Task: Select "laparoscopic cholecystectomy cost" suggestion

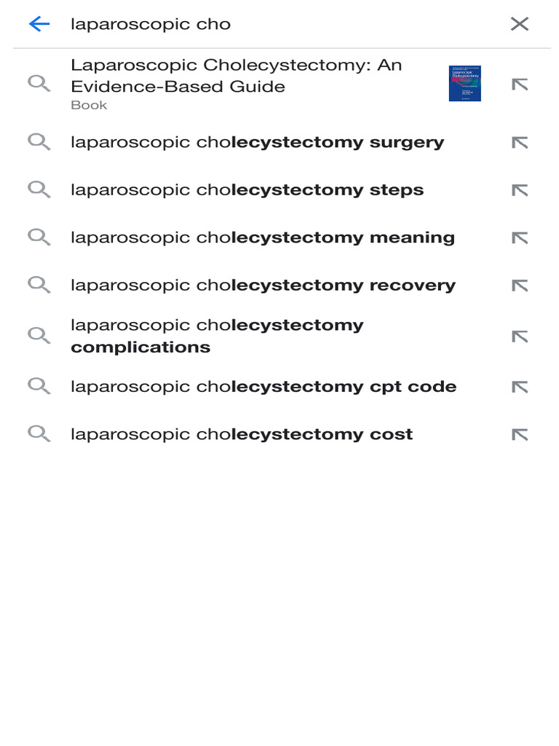Action: point(242,434)
